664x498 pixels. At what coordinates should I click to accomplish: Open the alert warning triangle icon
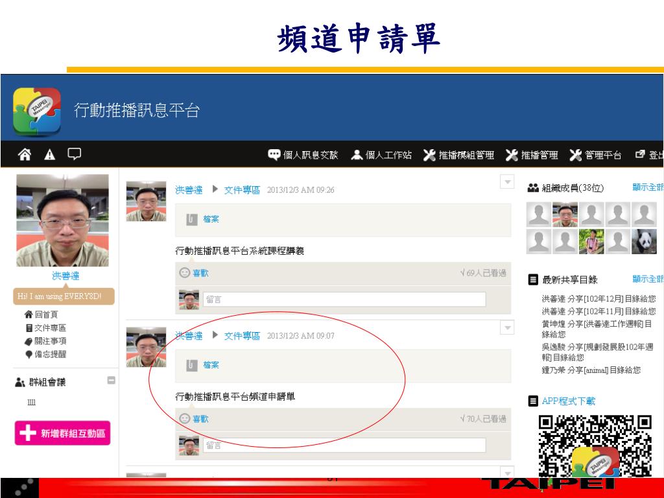click(x=49, y=154)
